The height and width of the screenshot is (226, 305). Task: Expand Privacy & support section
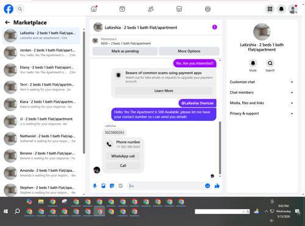point(262,114)
